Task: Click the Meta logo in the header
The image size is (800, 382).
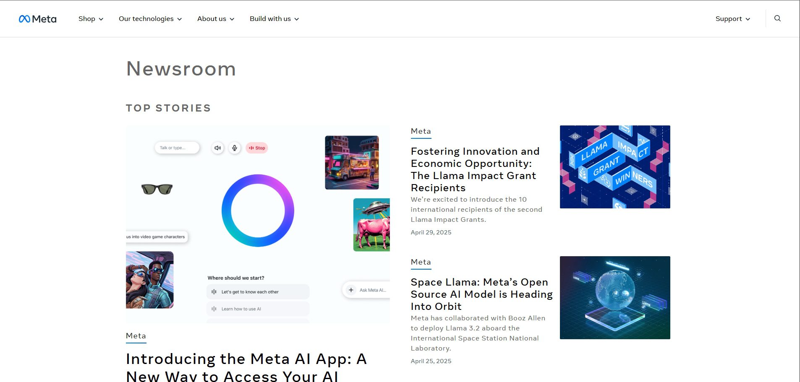Action: click(37, 19)
